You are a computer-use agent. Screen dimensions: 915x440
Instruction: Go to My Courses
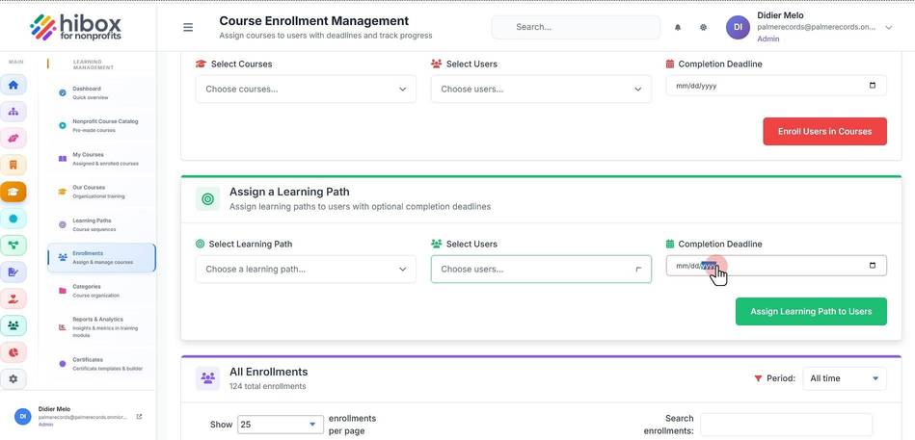[101, 159]
